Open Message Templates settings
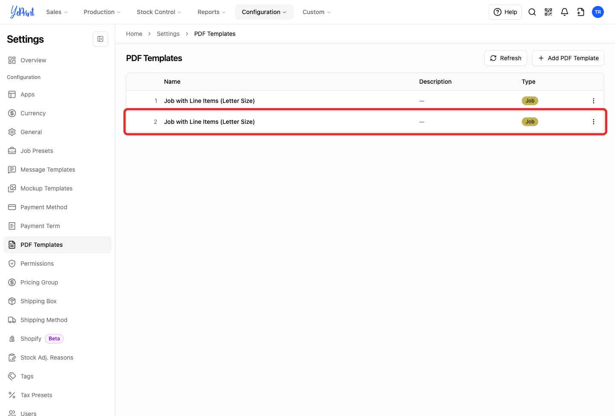615x416 pixels. (57, 170)
